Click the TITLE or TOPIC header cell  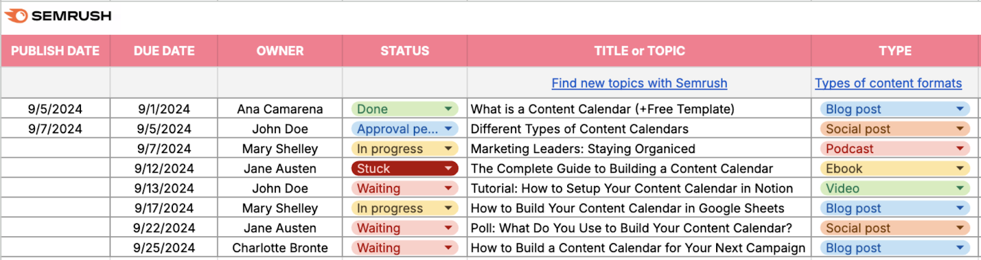click(x=639, y=51)
